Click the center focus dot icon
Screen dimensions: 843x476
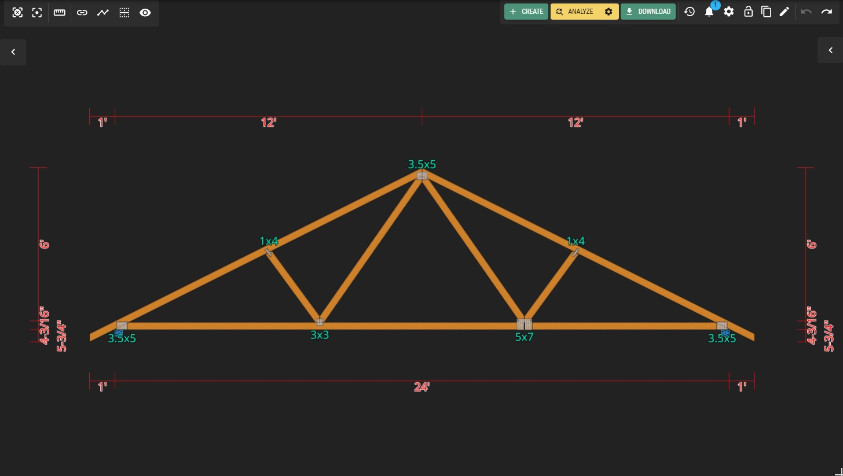point(37,13)
